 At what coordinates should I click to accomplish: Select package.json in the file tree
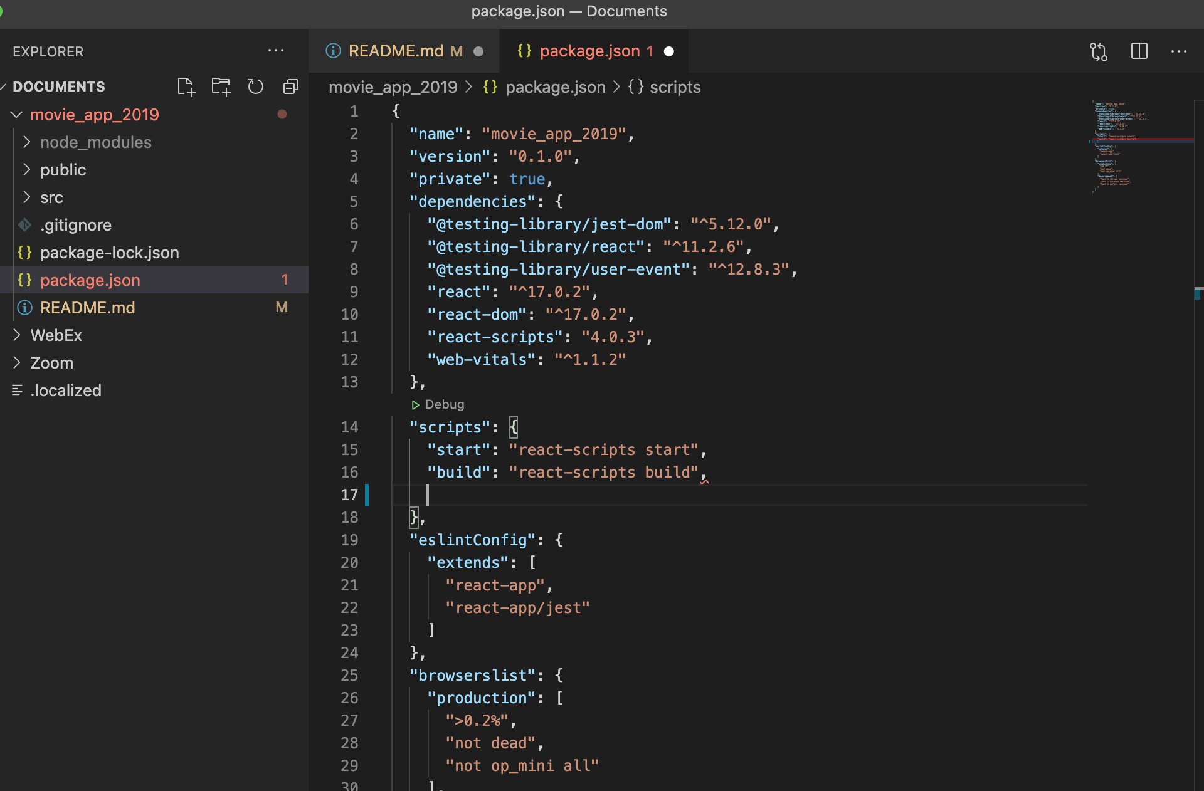154,280
